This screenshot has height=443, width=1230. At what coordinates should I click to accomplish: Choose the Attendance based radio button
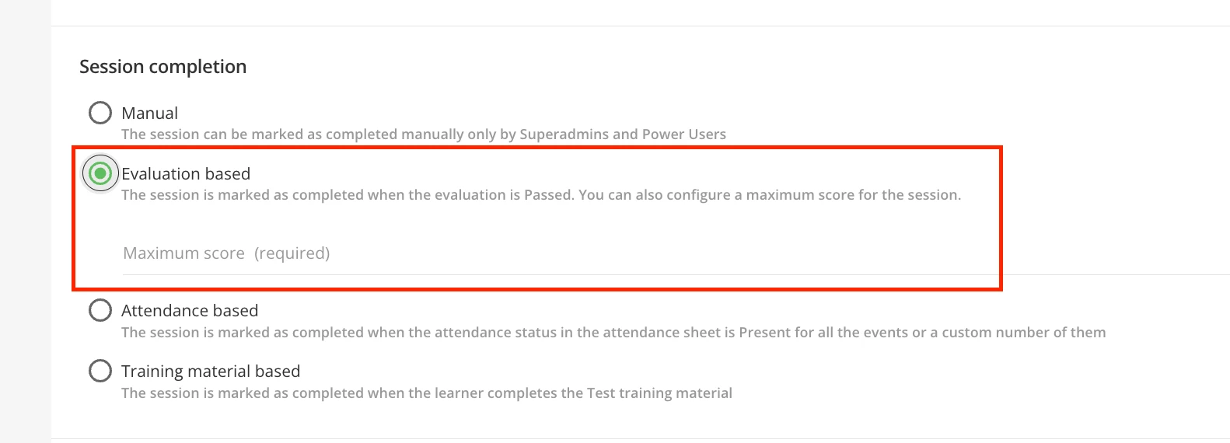[100, 310]
